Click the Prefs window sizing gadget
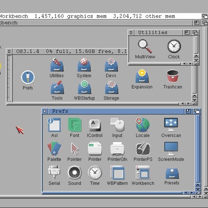Viewport: 208px width, 208px height. (198, 193)
